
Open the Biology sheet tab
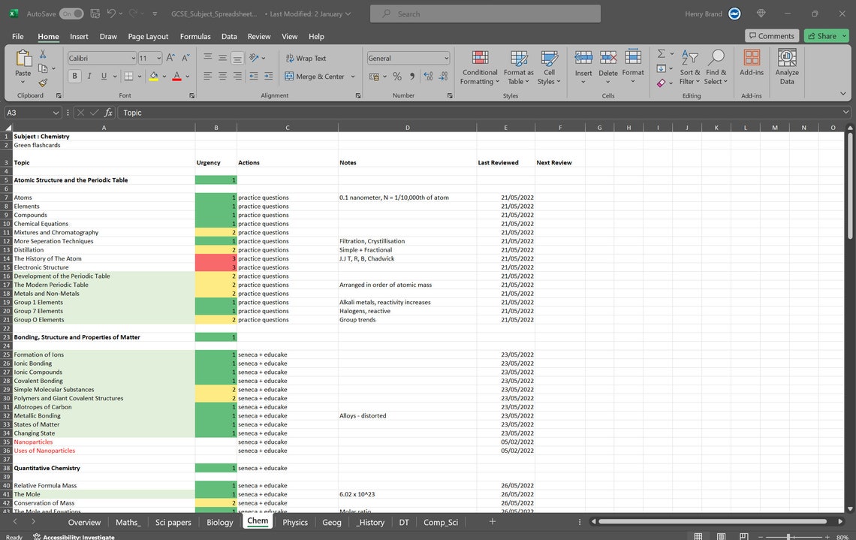coord(219,521)
